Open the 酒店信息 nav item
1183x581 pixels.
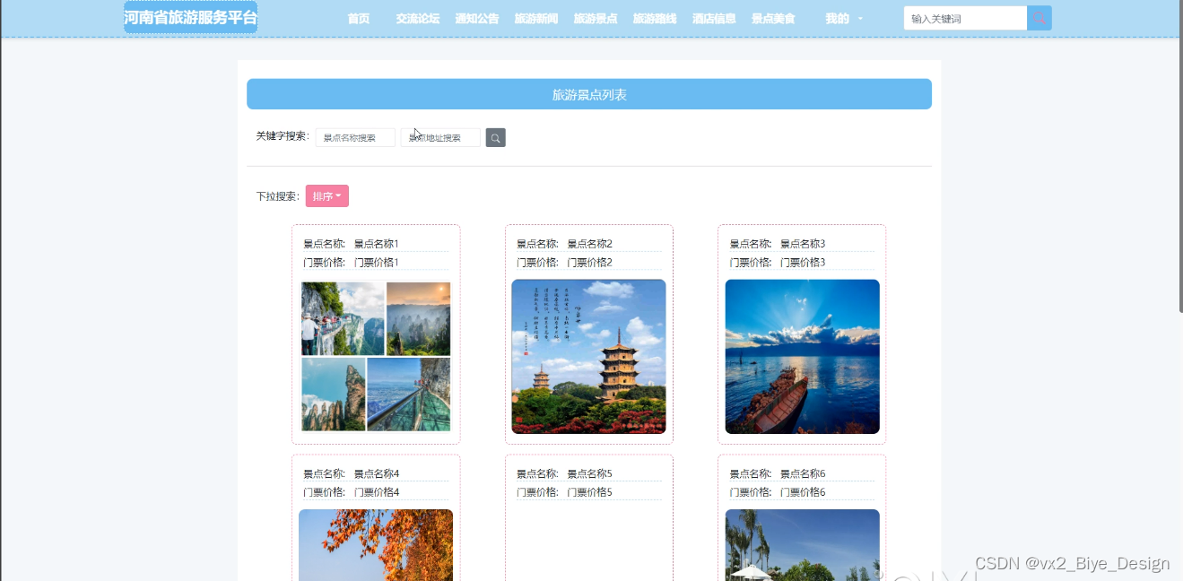[x=714, y=18]
